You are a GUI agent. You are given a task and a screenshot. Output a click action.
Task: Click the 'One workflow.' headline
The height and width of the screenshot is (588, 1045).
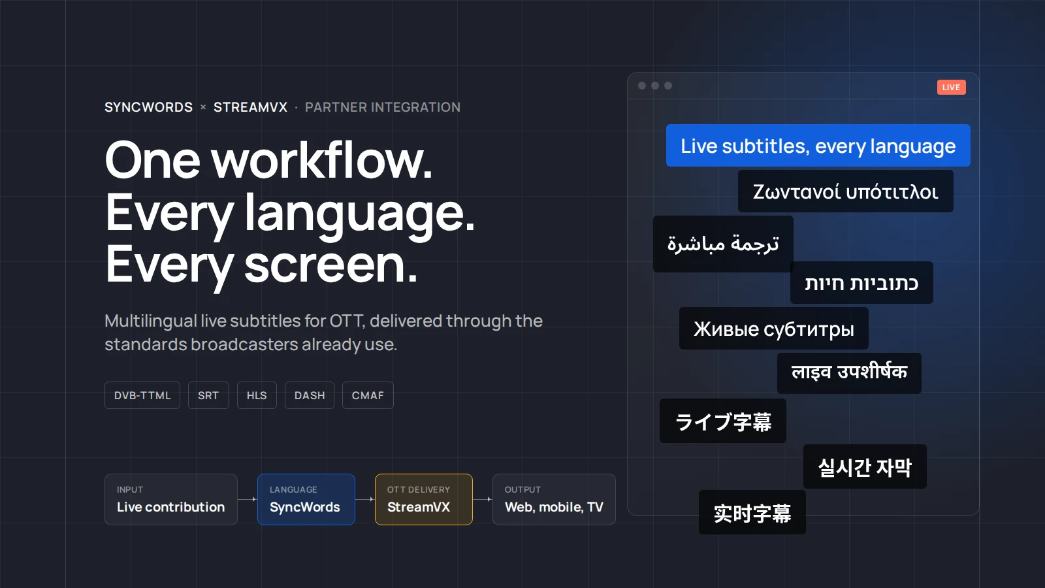[268, 160]
